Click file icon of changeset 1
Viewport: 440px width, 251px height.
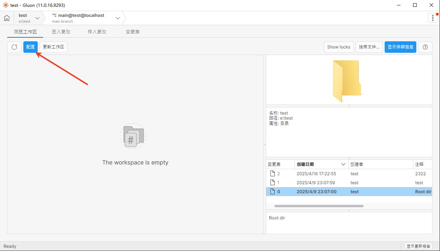point(273,183)
